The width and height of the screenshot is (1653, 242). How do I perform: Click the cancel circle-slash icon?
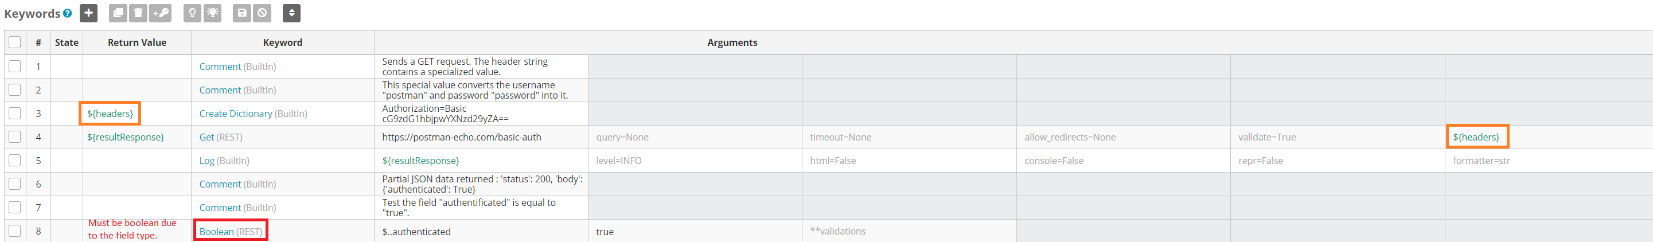coord(262,13)
